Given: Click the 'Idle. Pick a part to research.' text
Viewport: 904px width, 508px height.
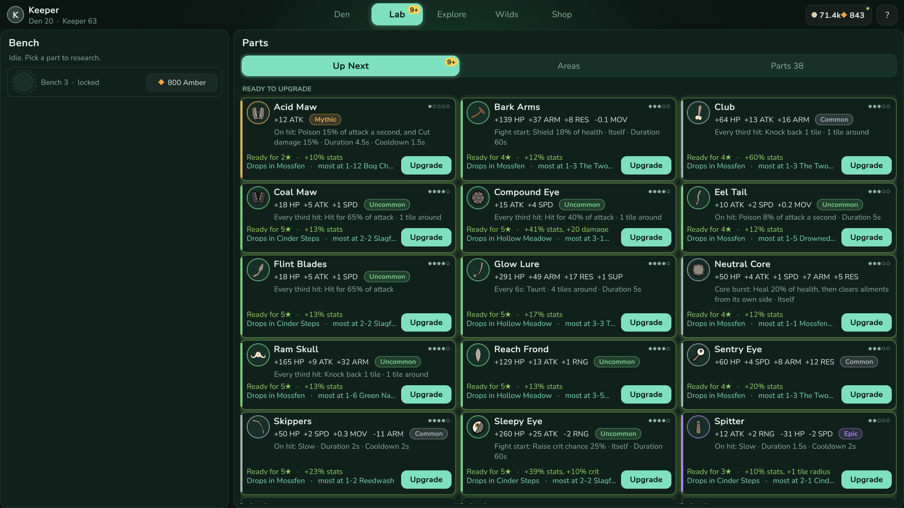Looking at the screenshot, I should click(55, 58).
